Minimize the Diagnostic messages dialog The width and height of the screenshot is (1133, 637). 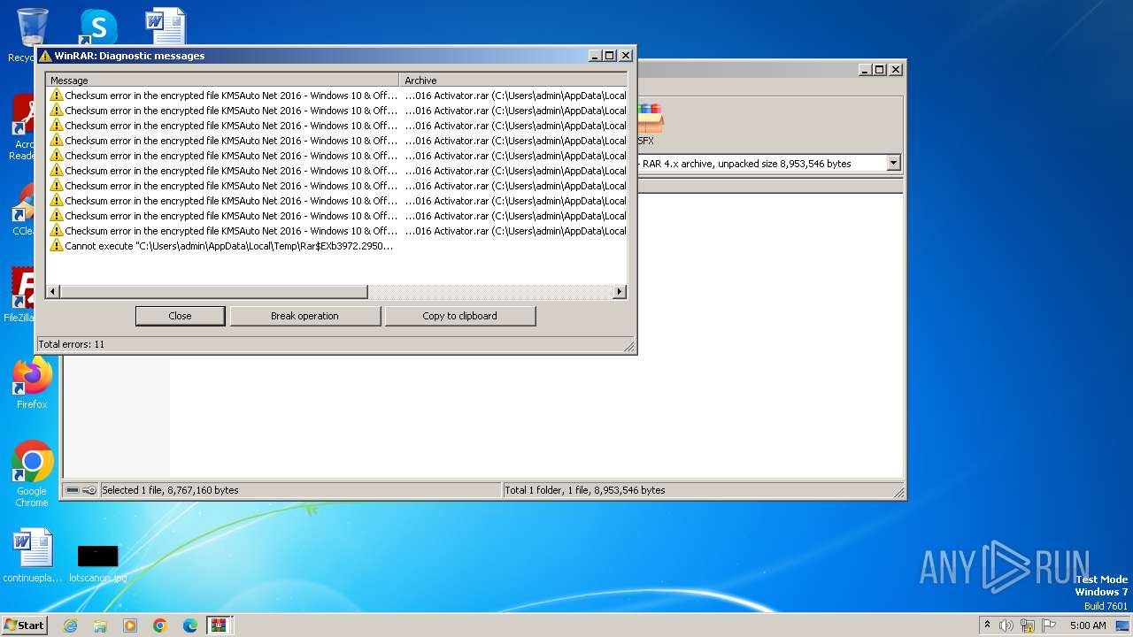pos(595,55)
